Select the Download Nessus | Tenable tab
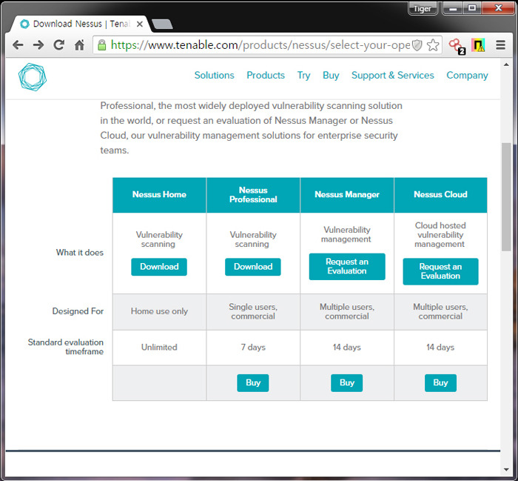 tap(81, 24)
